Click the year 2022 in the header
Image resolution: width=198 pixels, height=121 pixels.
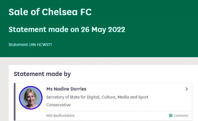pos(116,29)
